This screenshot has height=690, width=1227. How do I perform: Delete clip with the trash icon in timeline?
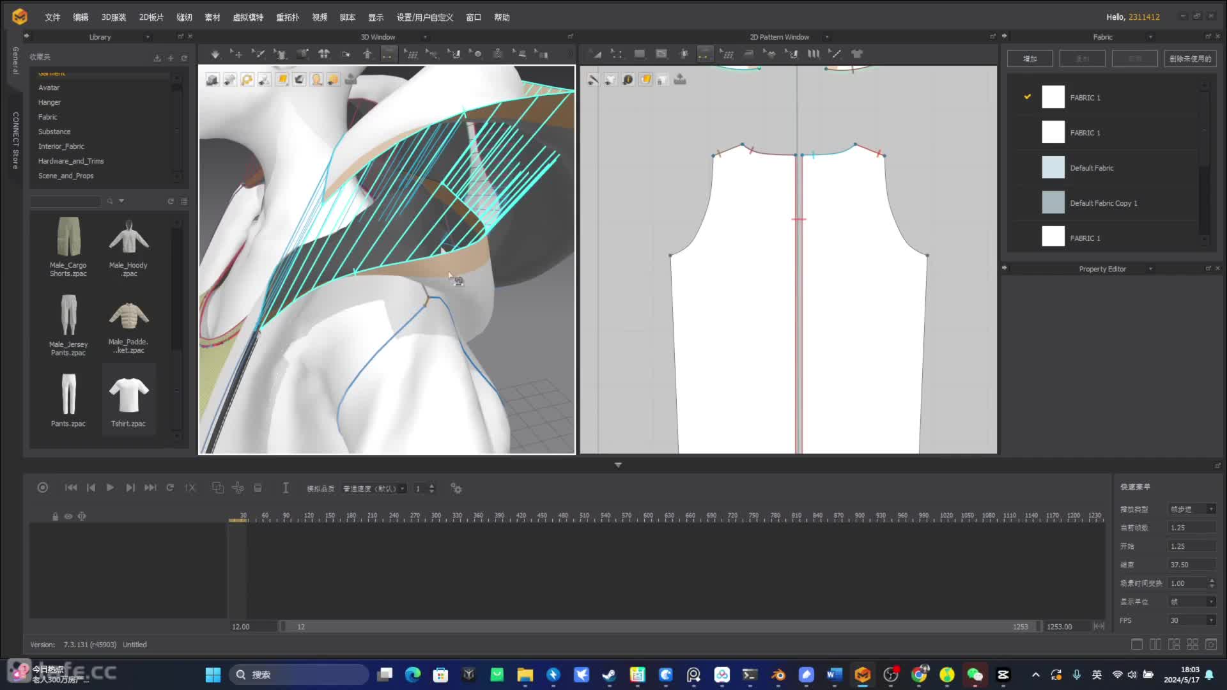[x=258, y=488]
